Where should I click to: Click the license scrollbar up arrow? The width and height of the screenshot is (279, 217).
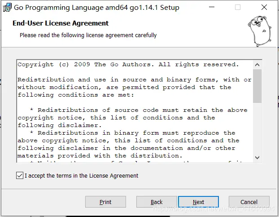pyautogui.click(x=257, y=65)
